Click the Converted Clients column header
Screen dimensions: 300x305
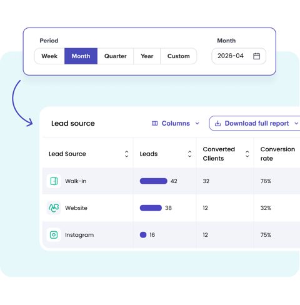pos(219,154)
